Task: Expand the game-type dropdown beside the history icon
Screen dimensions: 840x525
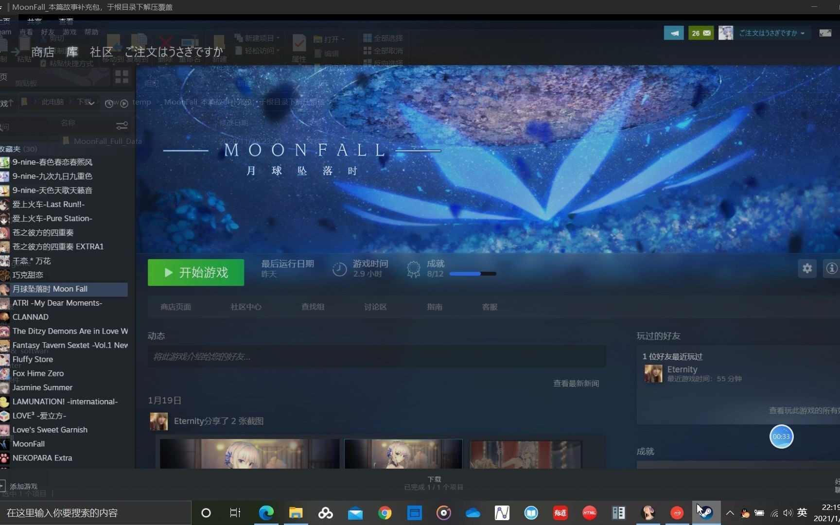Action: point(91,103)
